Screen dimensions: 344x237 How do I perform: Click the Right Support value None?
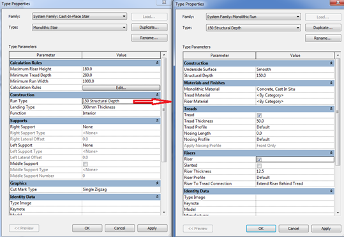121,127
